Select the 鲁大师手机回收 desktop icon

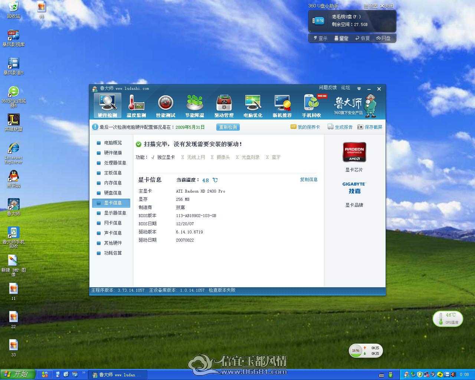click(x=13, y=237)
